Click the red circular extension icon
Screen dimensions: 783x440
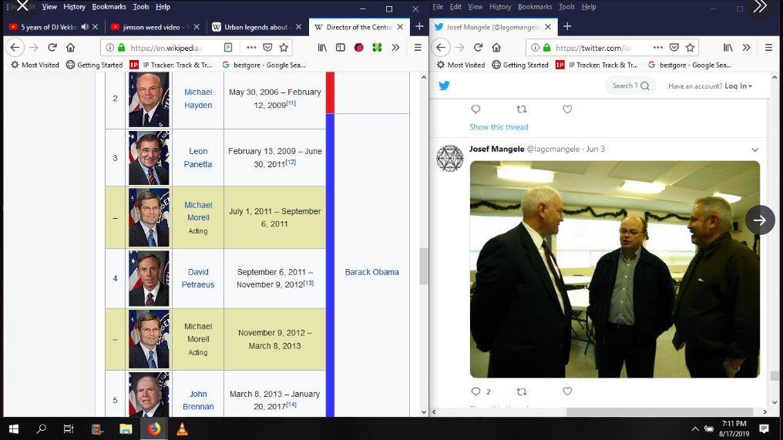[x=359, y=48]
